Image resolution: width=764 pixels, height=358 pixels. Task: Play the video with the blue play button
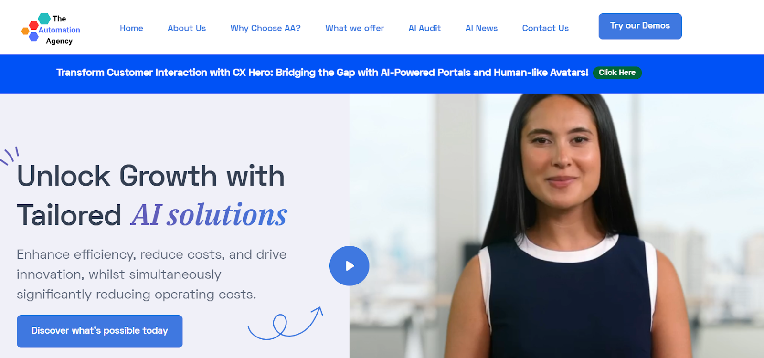pos(349,266)
